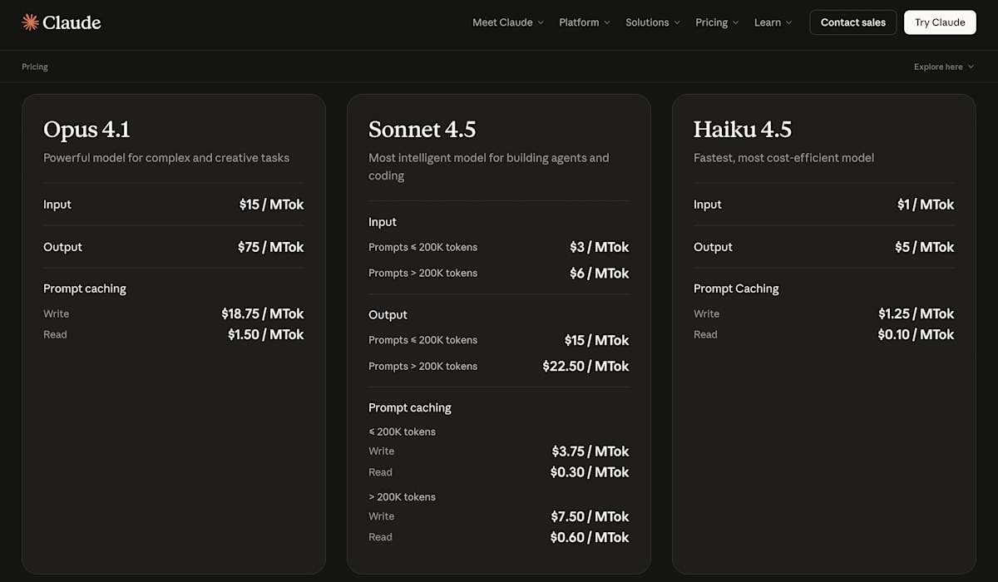
Task: Click the $1.25 / MTok write price
Action: click(916, 313)
